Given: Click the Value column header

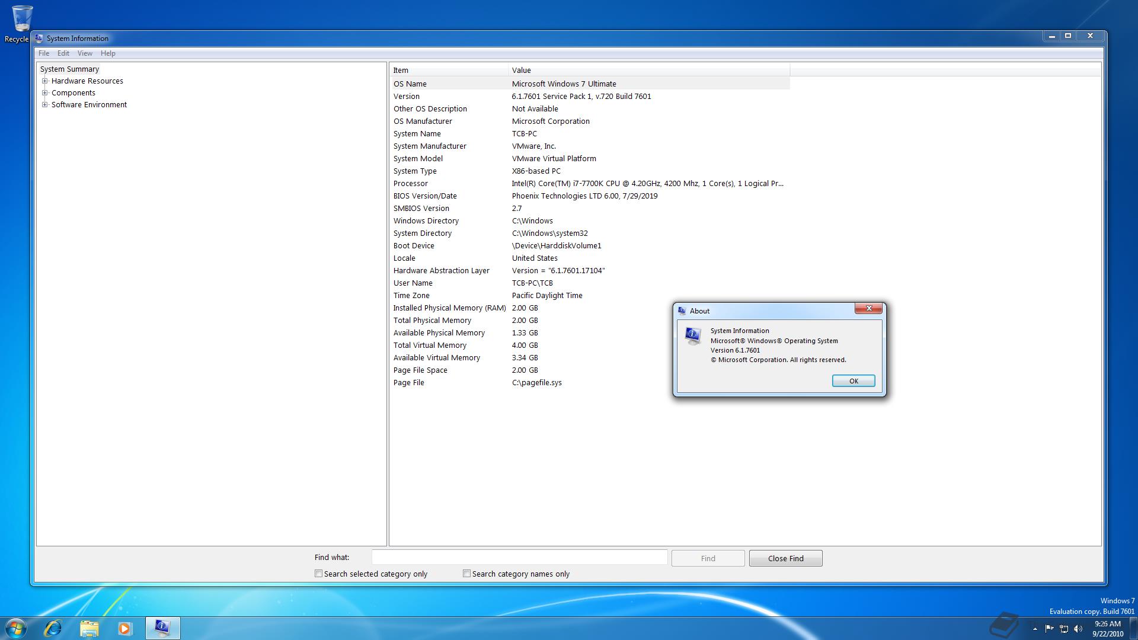Looking at the screenshot, I should (649, 70).
